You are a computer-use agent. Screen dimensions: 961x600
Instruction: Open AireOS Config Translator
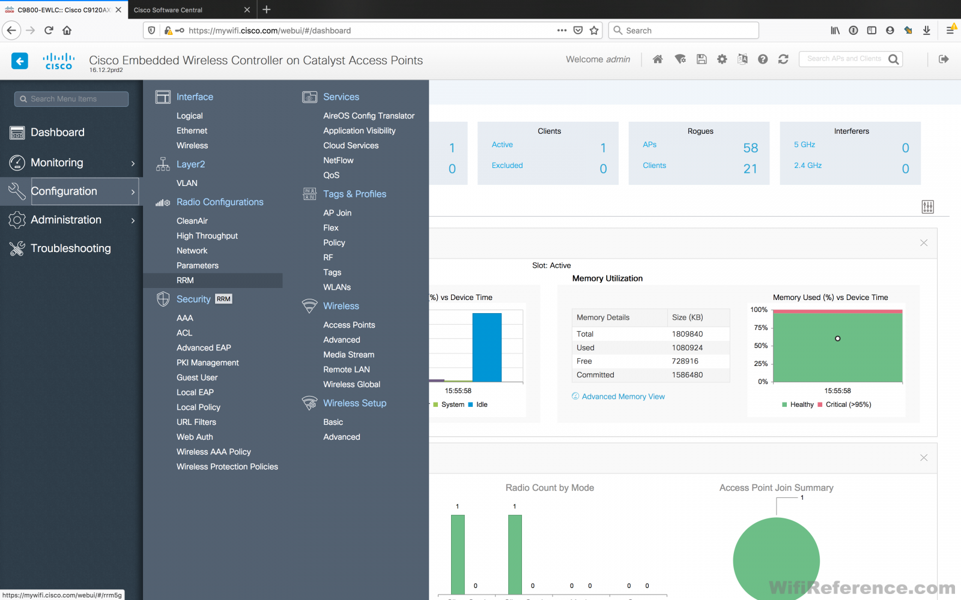pyautogui.click(x=369, y=116)
